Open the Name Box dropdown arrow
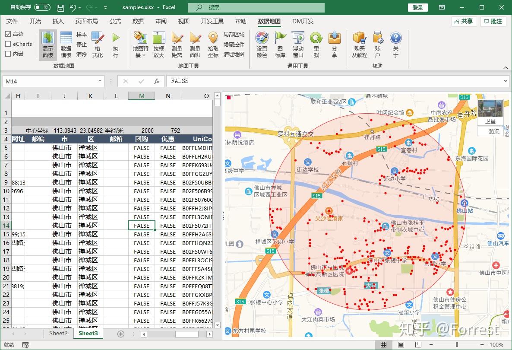 pos(100,81)
